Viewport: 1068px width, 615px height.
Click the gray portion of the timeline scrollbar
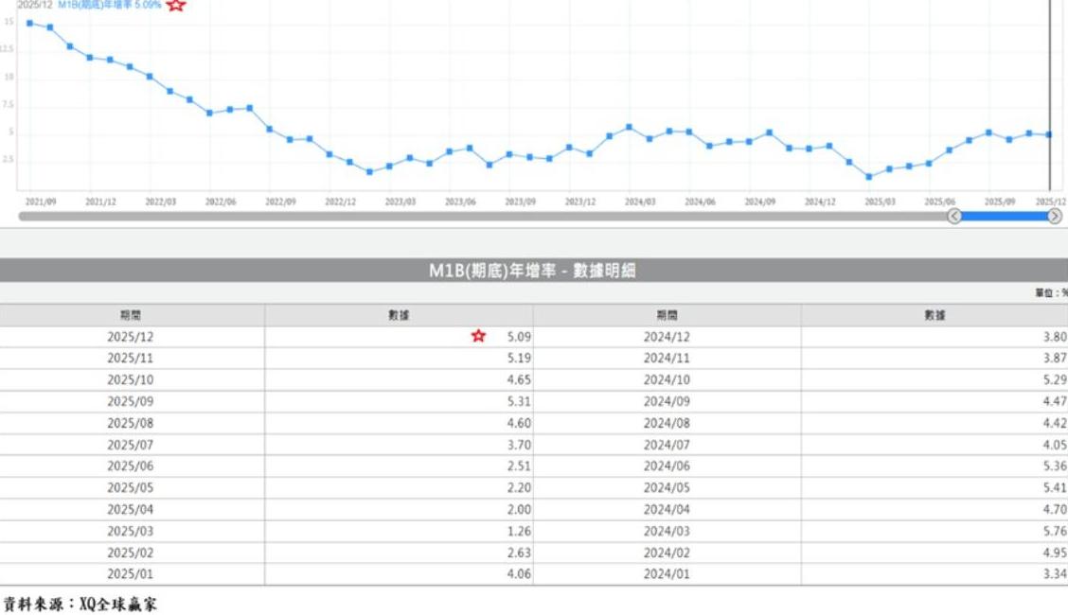[x=473, y=217]
